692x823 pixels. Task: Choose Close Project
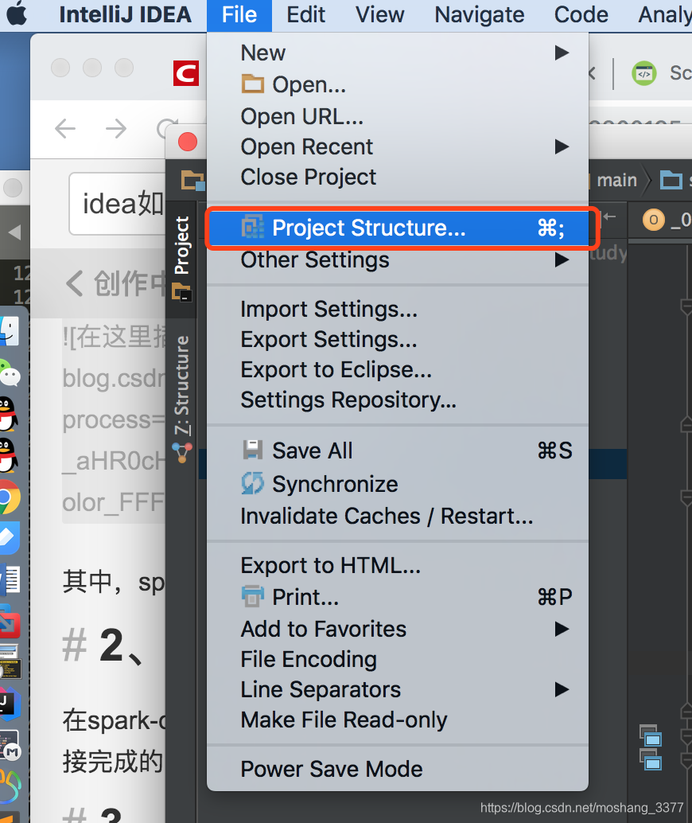coord(398,177)
